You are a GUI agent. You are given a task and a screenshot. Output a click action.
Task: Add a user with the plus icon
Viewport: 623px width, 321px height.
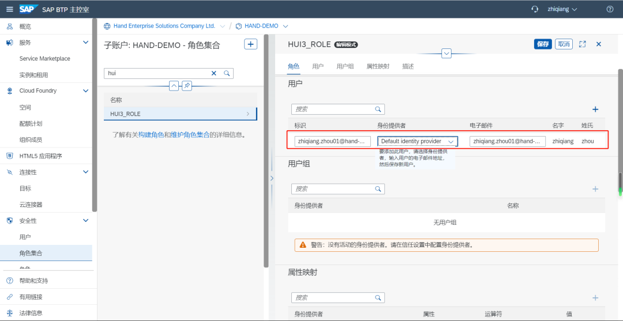[x=595, y=109]
